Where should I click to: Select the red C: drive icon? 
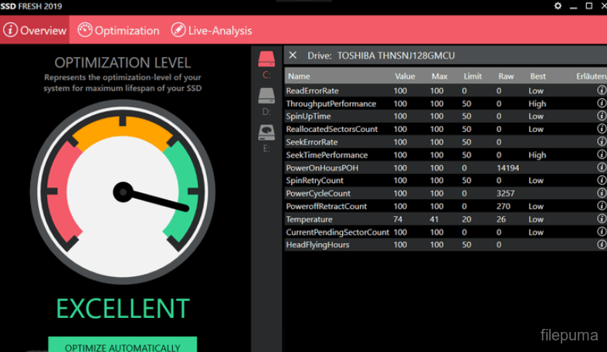point(266,59)
